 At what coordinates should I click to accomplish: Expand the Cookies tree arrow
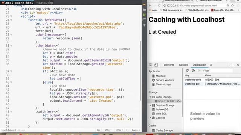[x=150, y=118]
